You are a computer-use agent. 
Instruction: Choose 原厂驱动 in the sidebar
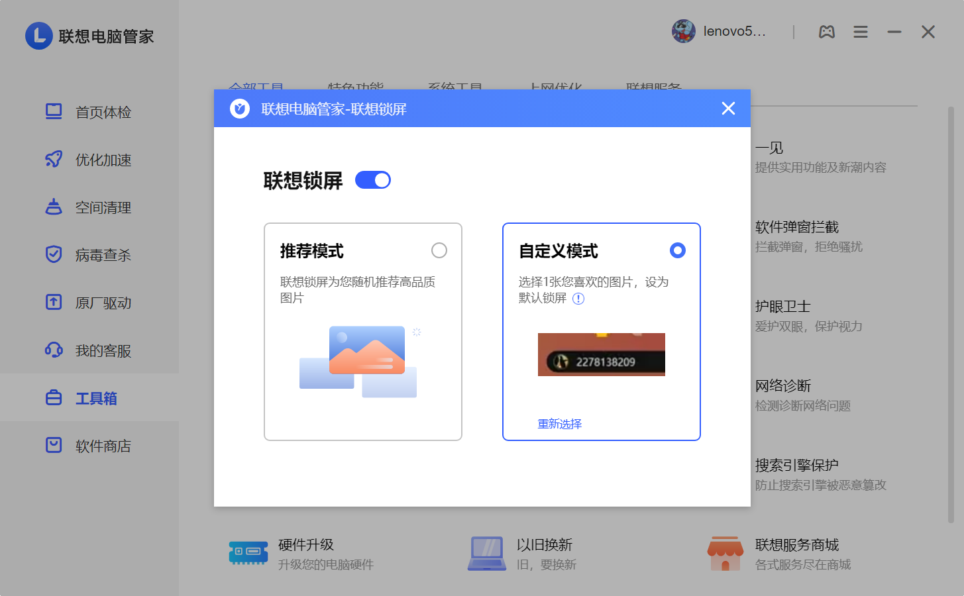coord(89,303)
